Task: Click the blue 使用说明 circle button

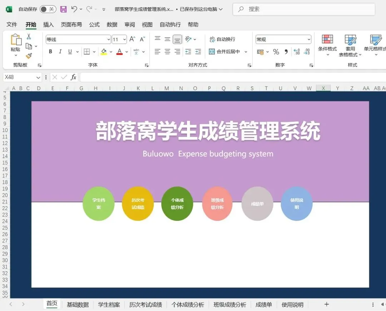Action: tap(297, 204)
